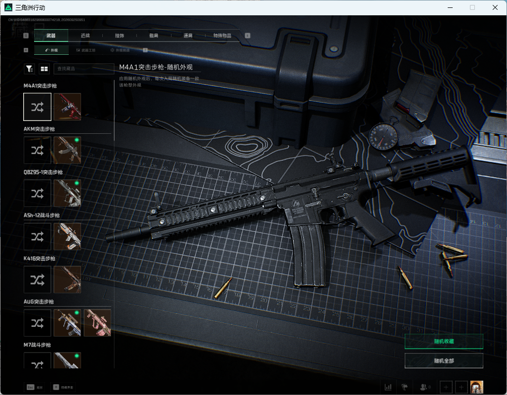This screenshot has height=395, width=507.
Task: Click the second empty squad slot plus
Action: click(462, 387)
